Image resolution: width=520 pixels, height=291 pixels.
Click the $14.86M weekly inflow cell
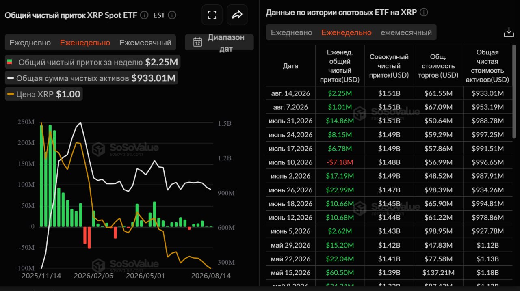340,121
